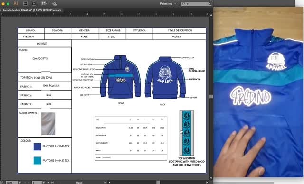
Task: Open Adobe Bridge from the Br icon
Action: [x=25, y=3]
